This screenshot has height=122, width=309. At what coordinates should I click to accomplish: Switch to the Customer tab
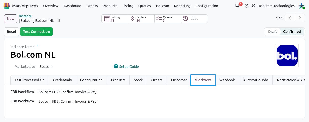pos(179,80)
